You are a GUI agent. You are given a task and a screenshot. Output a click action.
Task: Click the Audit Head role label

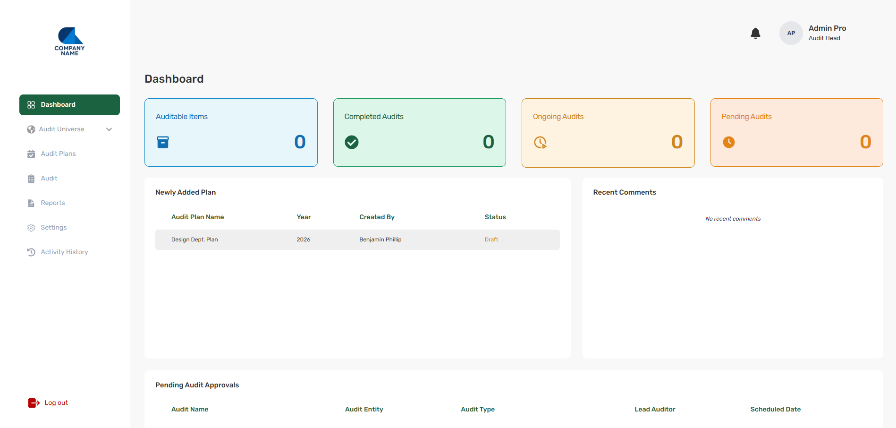824,38
